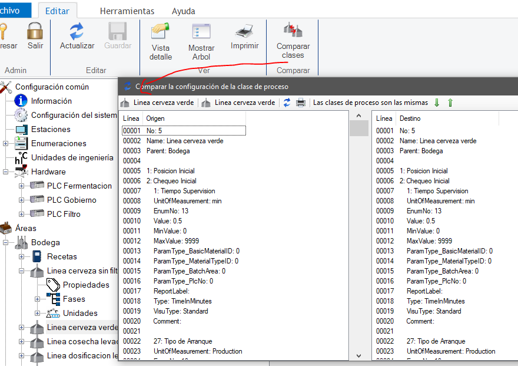
Task: Open the Ayuda menu tab
Action: pyautogui.click(x=183, y=11)
